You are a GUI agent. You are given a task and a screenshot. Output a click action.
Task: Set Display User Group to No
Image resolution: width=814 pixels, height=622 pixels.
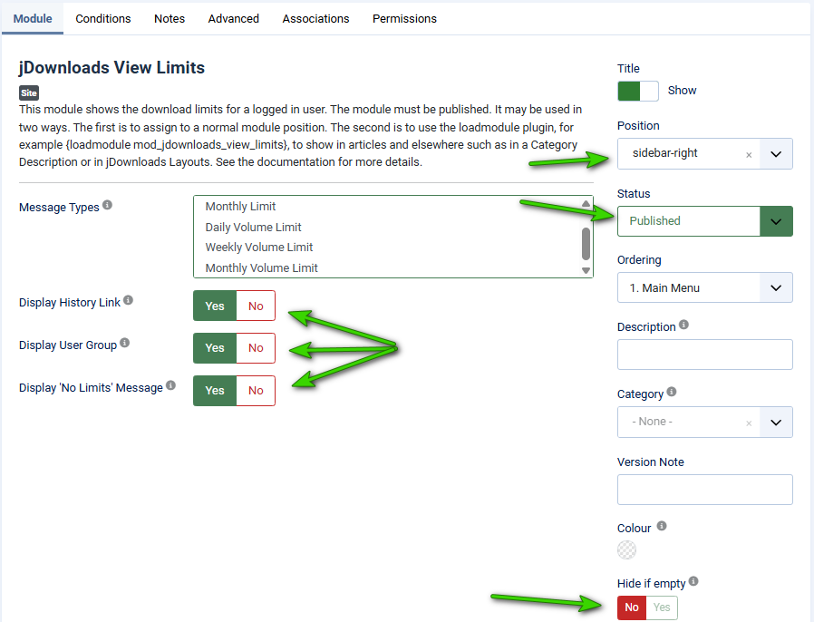[x=256, y=348]
